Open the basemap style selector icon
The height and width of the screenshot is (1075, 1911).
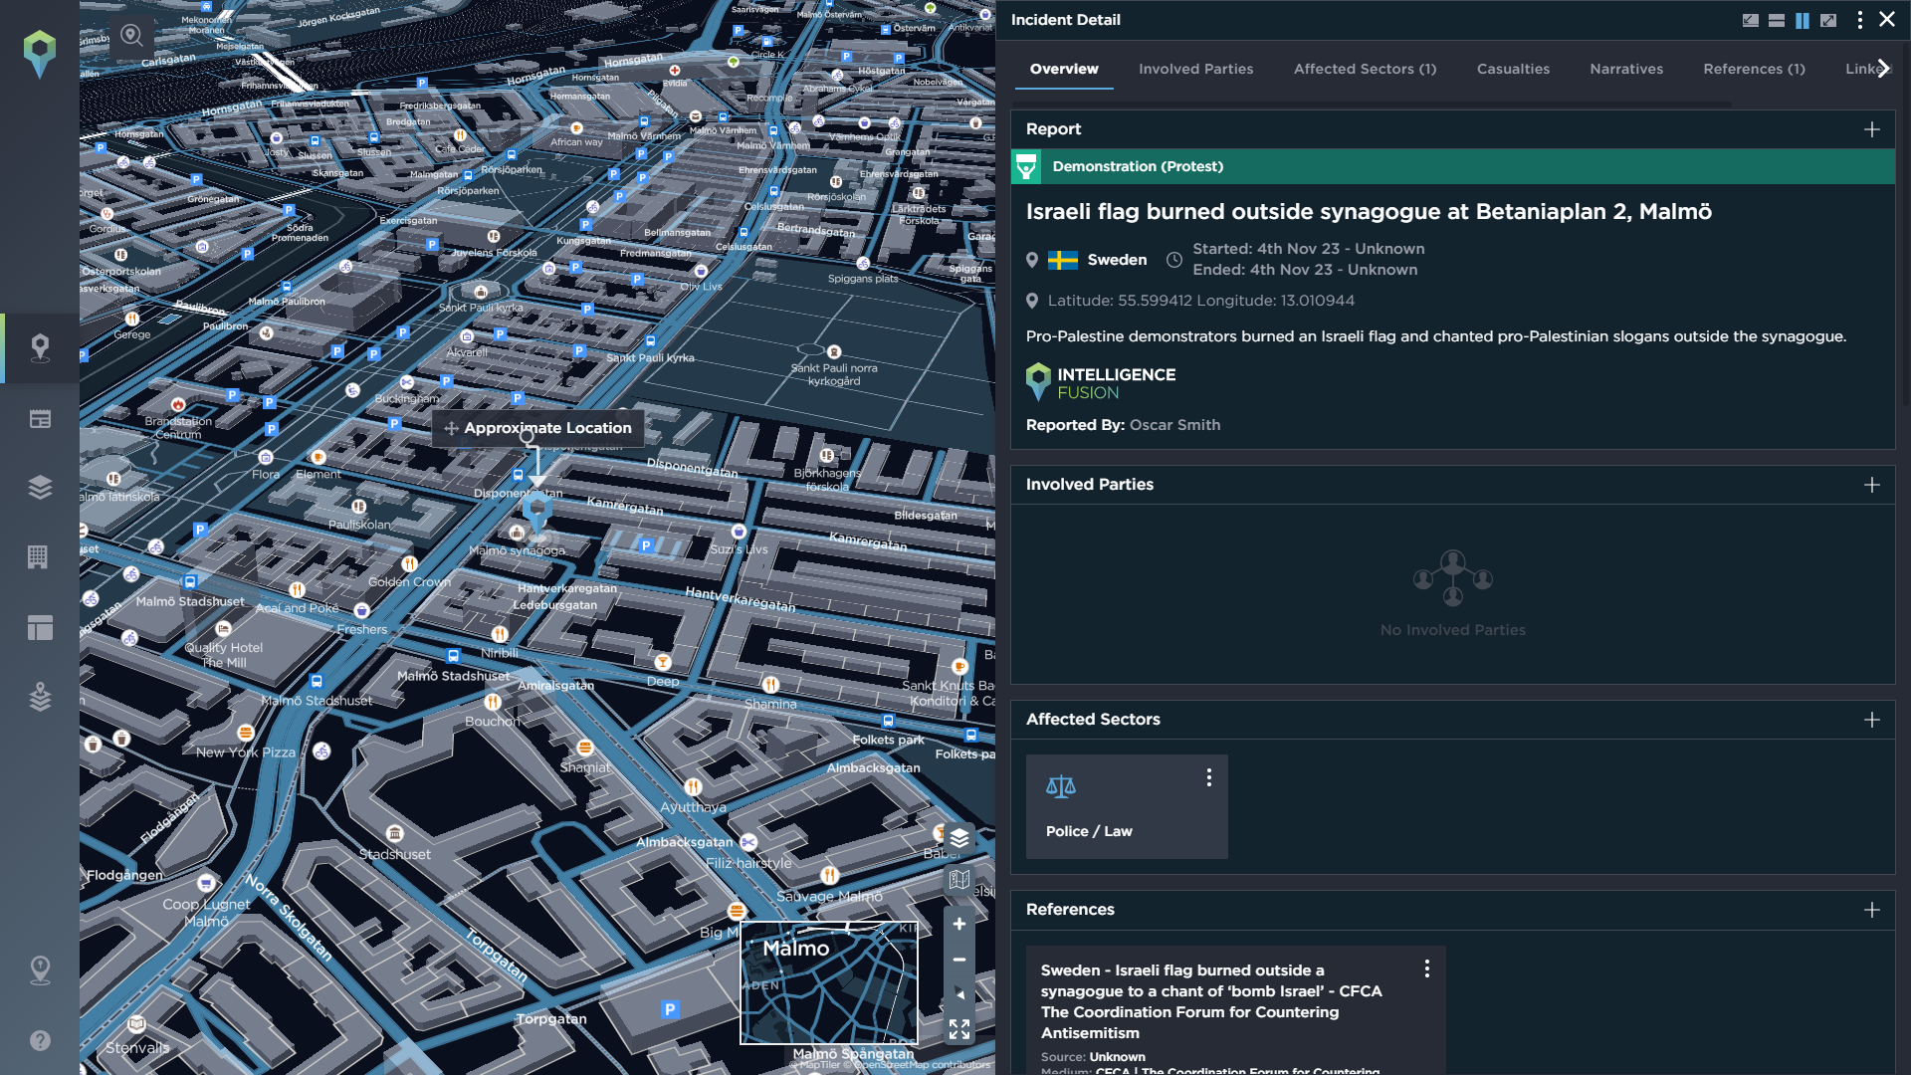click(x=959, y=880)
